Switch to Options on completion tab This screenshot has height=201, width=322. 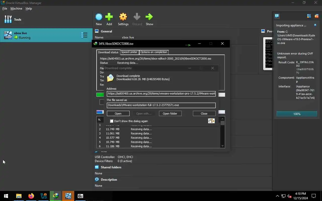coord(154,52)
